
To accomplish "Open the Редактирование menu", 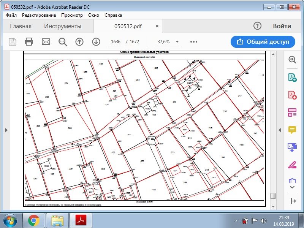I will coord(39,15).
